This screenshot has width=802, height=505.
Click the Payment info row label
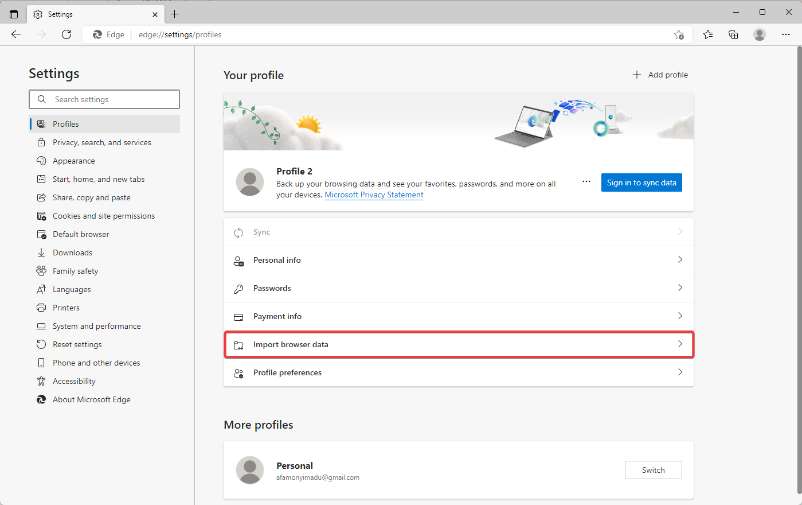(x=277, y=317)
